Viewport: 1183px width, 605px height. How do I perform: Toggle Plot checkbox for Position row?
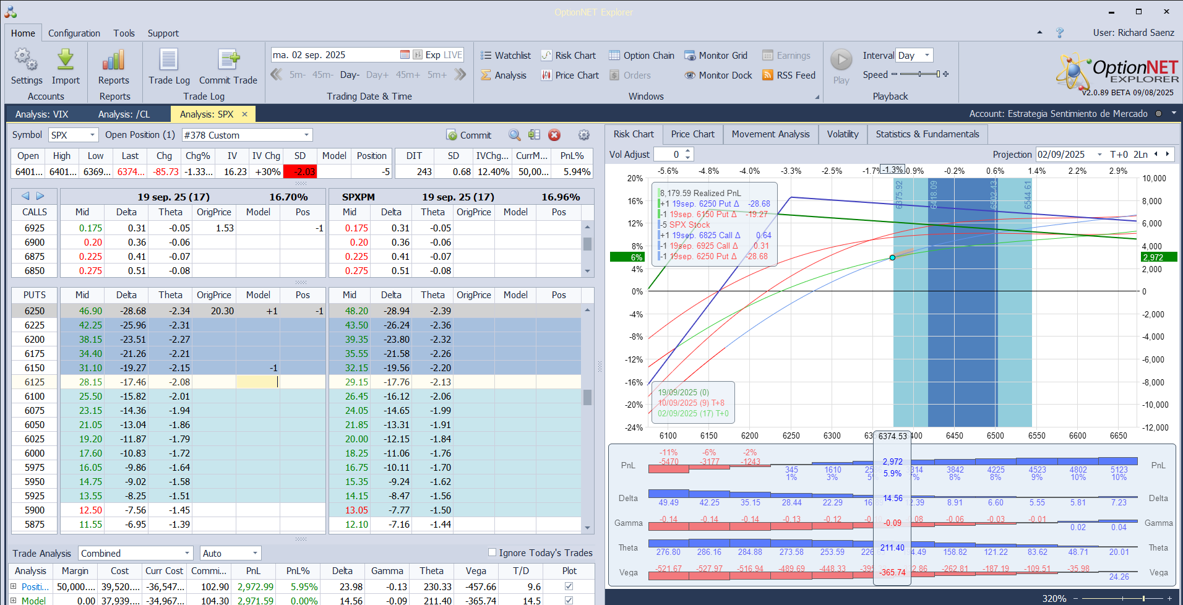(569, 586)
